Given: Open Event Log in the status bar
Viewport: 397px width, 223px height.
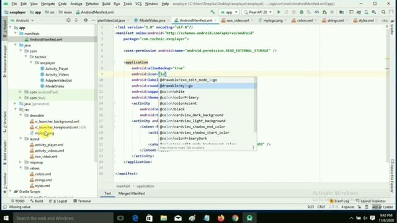Looking at the screenshot, I should tap(339, 201).
